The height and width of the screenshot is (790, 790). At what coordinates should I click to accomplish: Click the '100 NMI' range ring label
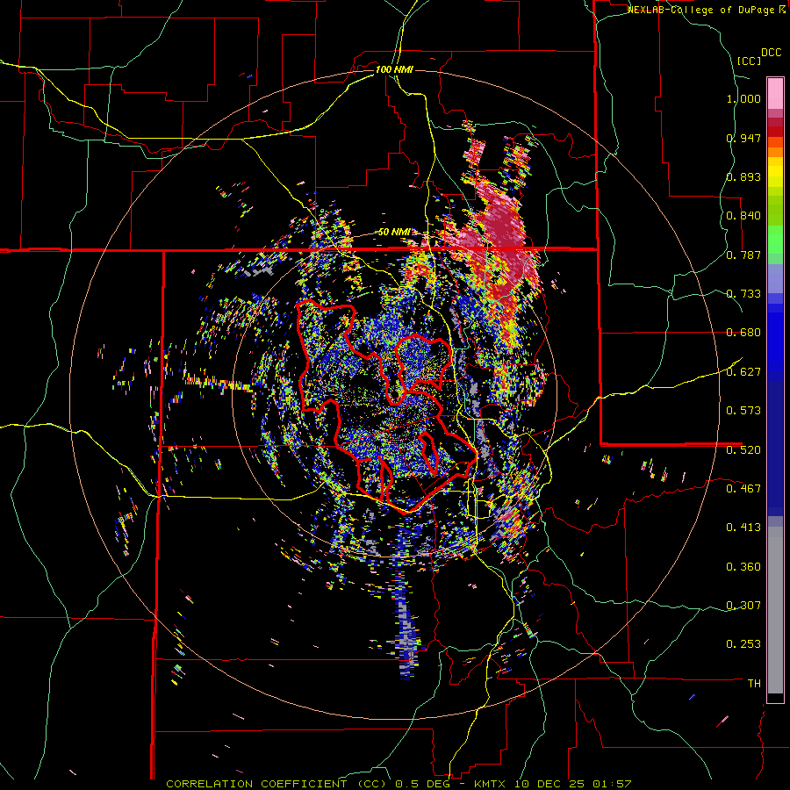click(x=394, y=69)
